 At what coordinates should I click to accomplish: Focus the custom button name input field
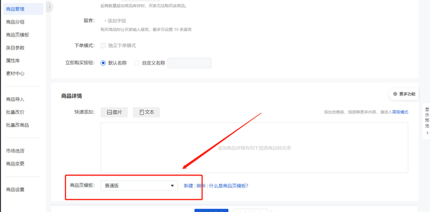pos(189,63)
